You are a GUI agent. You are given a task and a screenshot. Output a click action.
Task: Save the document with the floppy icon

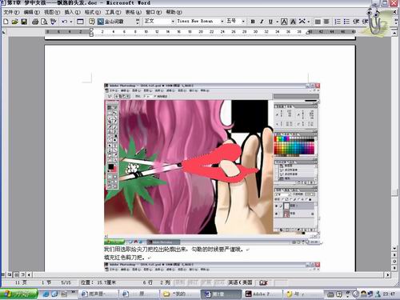click(24, 22)
